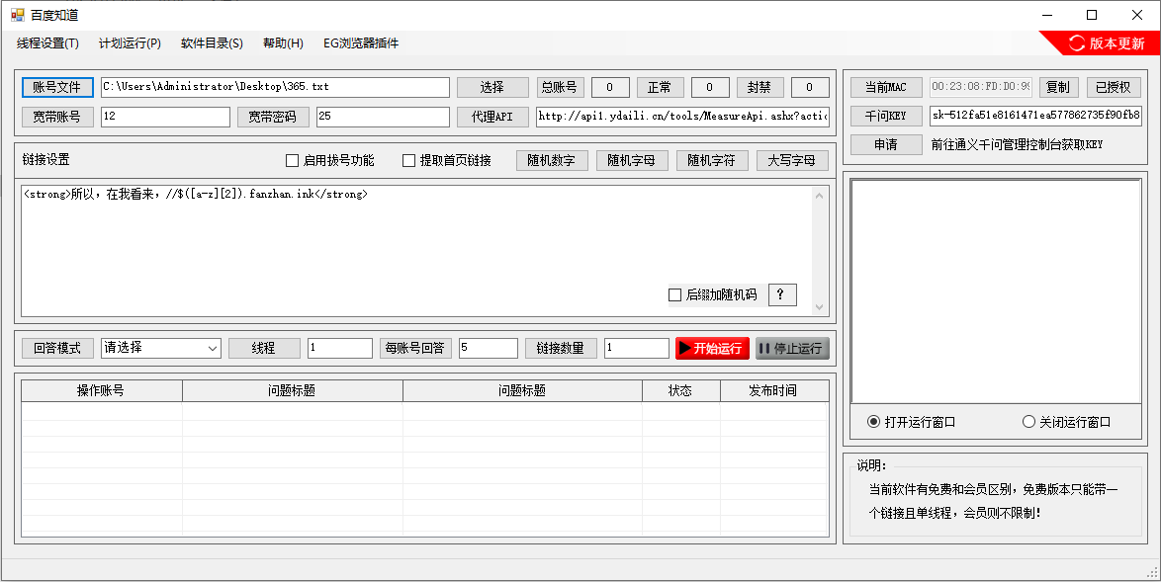Click the MAC address field
1161x582 pixels.
(x=981, y=87)
